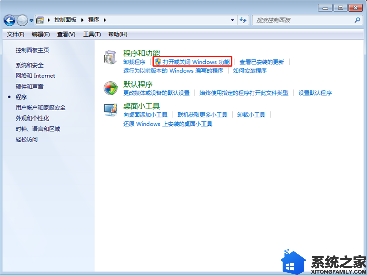Open 系统和安全 category in sidebar
Screen dimensions: 367x275
(x=29, y=65)
